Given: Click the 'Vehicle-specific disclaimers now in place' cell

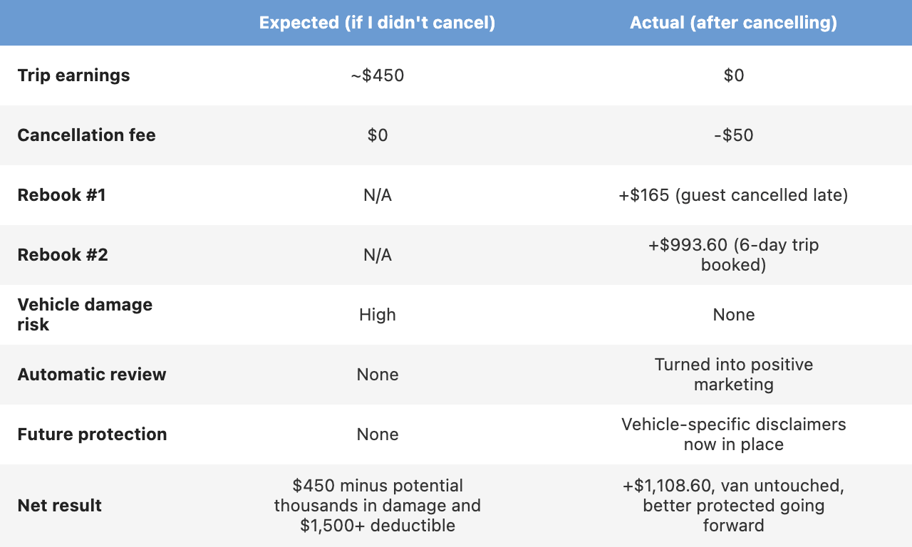Looking at the screenshot, I should [x=733, y=434].
